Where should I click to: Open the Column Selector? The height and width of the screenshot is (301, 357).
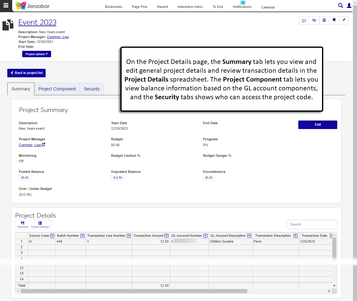click(40, 224)
